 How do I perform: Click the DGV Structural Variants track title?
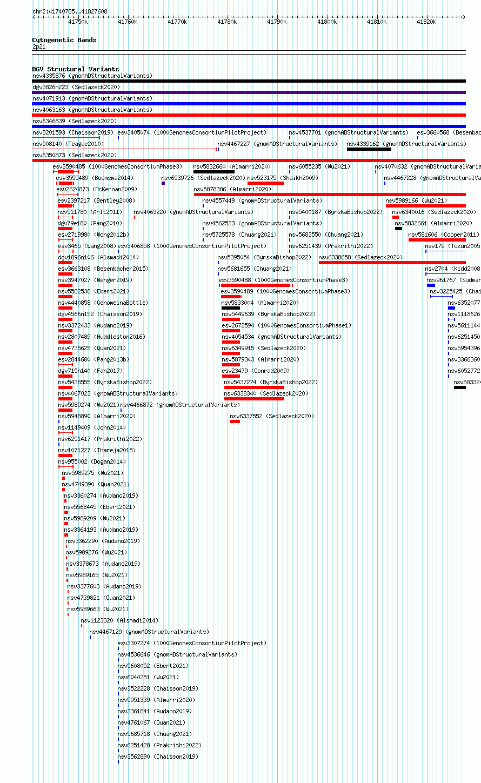[76, 69]
